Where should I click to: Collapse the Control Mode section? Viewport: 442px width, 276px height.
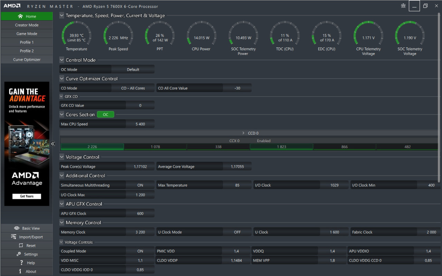tap(62, 60)
